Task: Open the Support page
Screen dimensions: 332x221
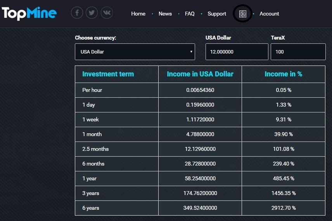Action: coord(217,14)
